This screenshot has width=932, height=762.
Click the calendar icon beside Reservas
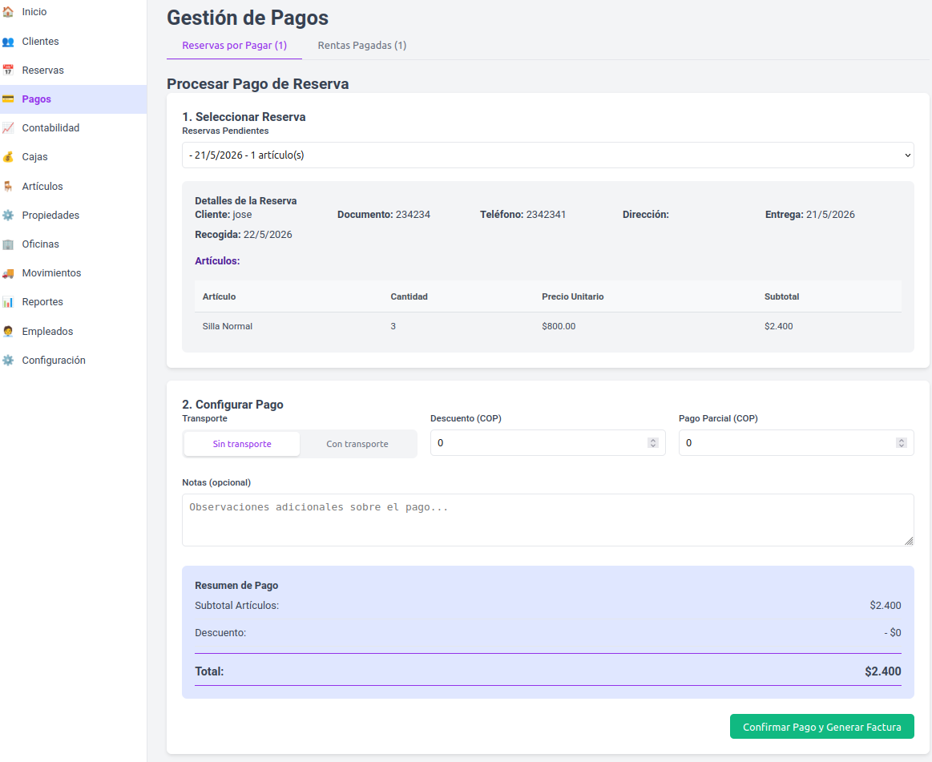pyautogui.click(x=8, y=71)
